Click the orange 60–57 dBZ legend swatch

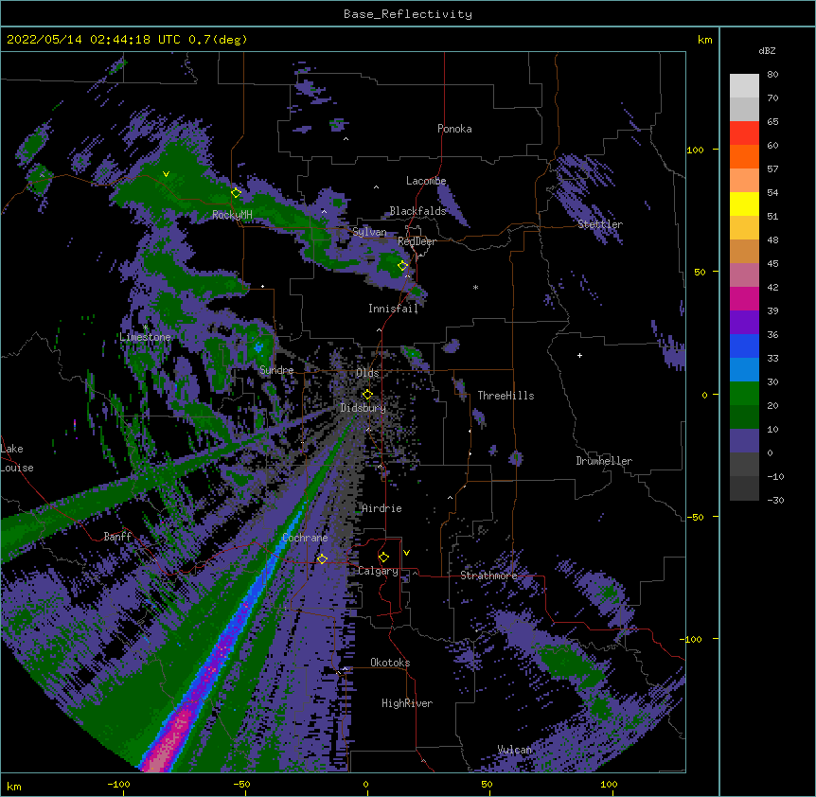[744, 157]
